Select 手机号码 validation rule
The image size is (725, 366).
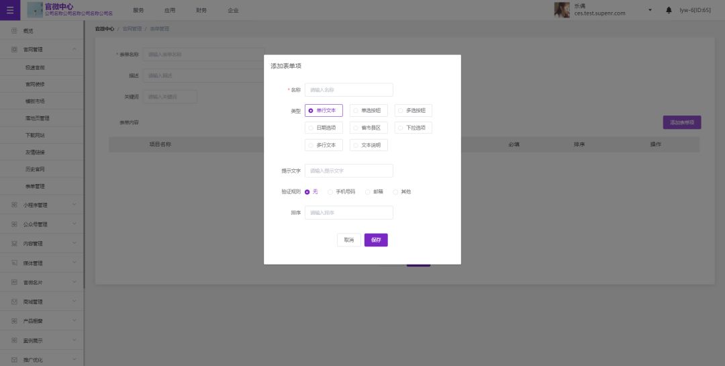(330, 192)
